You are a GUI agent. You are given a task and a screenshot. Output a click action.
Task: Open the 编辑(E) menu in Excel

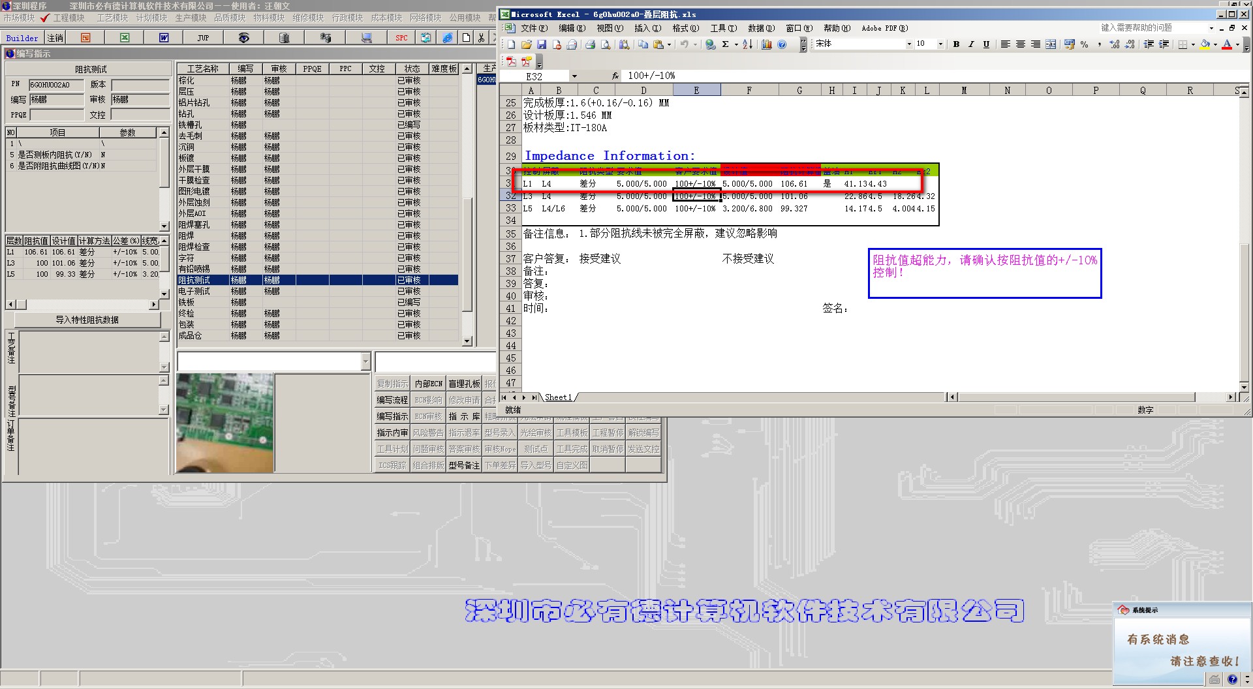[x=572, y=28]
